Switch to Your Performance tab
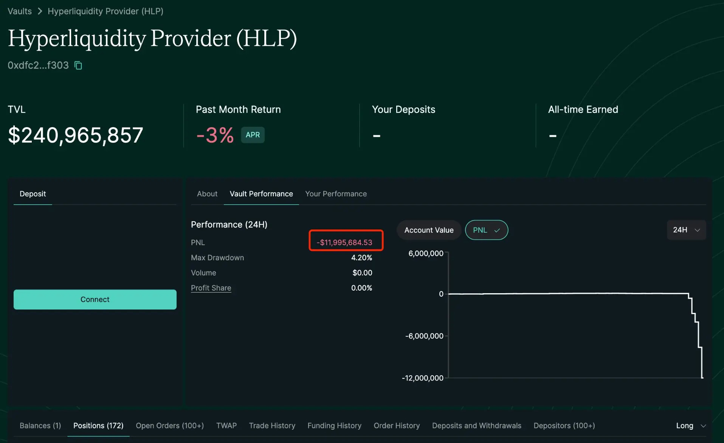Viewport: 724px width, 443px height. pos(336,194)
